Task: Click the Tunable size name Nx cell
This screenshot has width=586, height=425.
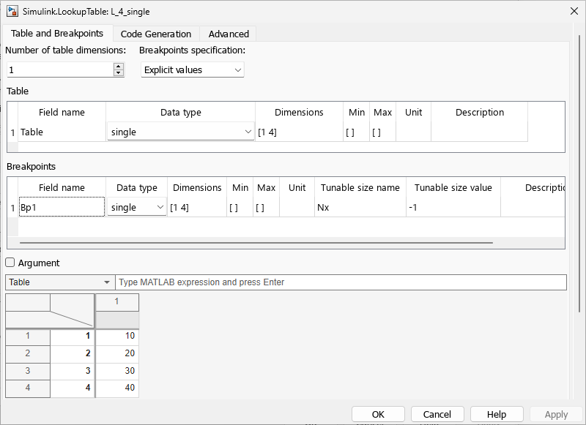Action: pyautogui.click(x=359, y=208)
